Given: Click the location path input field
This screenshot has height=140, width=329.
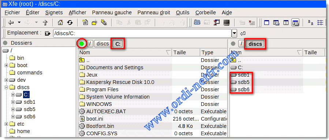Looking at the screenshot, I should tap(142, 33).
